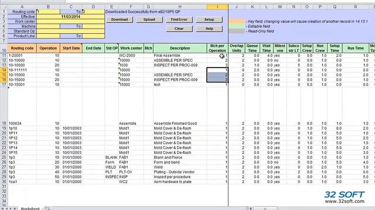Click the Effective date field 11/03/2014
This screenshot has height=210, width=375.
tap(70, 17)
